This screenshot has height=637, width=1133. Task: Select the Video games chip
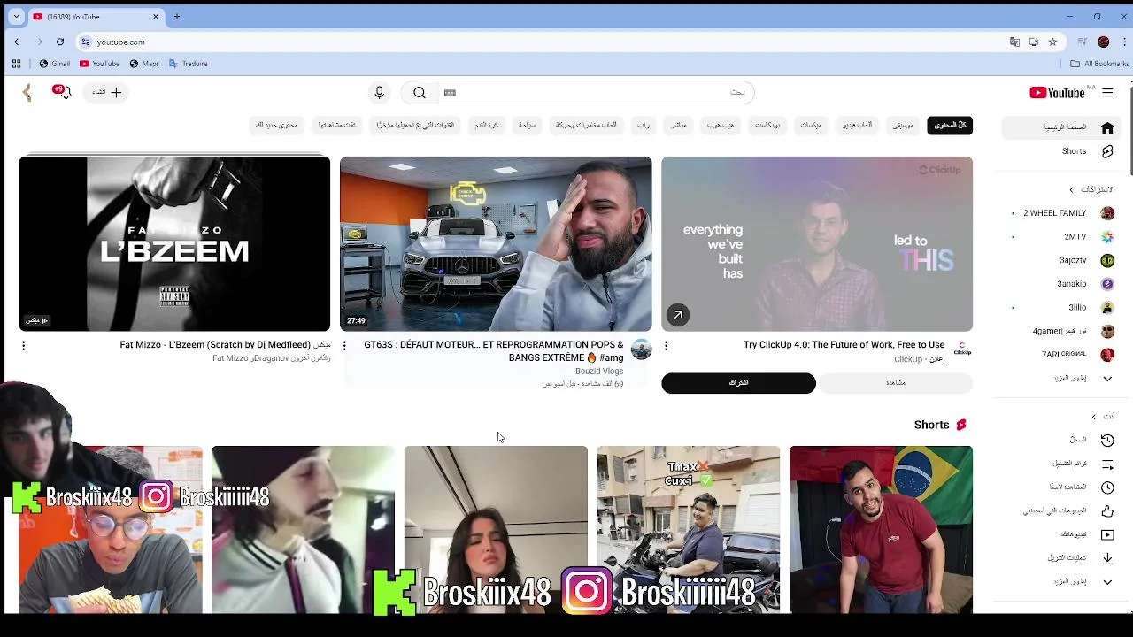tap(857, 126)
